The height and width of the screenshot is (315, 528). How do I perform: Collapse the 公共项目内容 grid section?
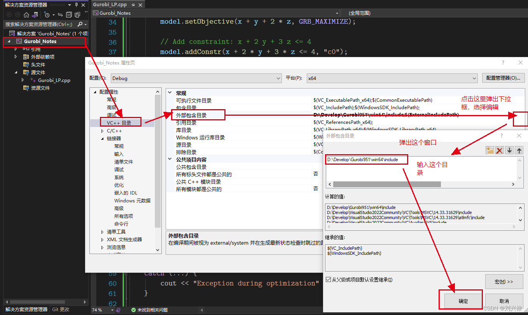coord(170,159)
